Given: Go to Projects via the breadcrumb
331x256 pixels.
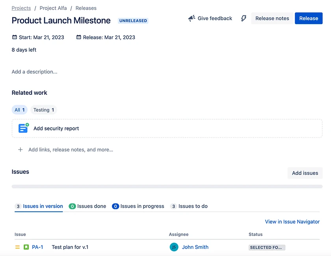Looking at the screenshot, I should coord(21,8).
